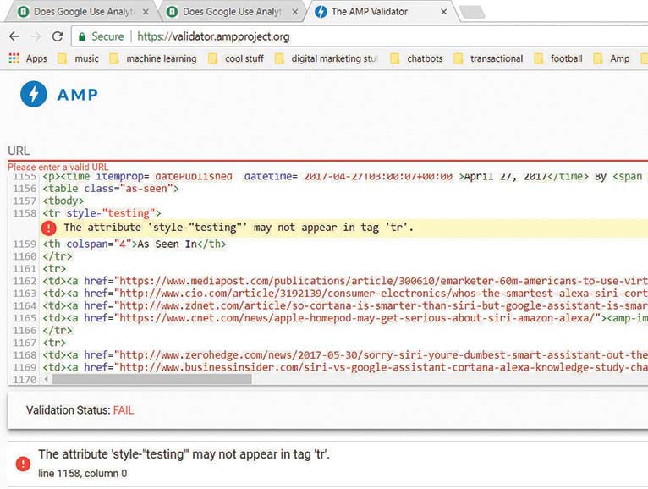Click the cio.com href code line
The width and height of the screenshot is (648, 489).
(345, 294)
